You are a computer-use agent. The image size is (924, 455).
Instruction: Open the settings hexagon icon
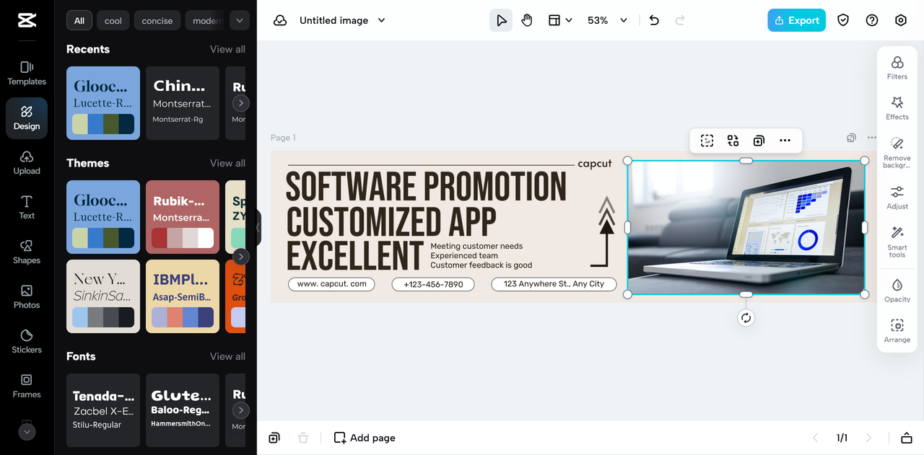click(x=901, y=20)
